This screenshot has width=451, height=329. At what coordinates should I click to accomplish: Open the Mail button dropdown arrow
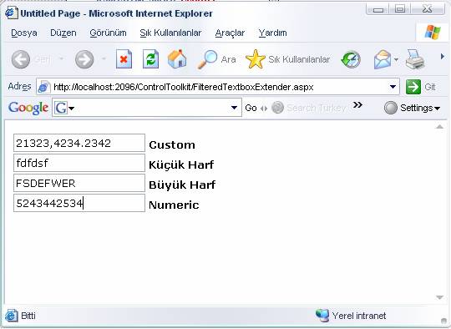397,59
